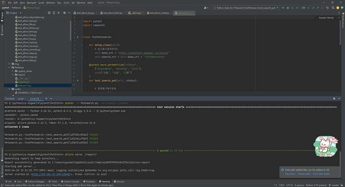This screenshot has height=187, width=345.
Task: Click the Project tree vertical scrollbar
Action: (70, 30)
